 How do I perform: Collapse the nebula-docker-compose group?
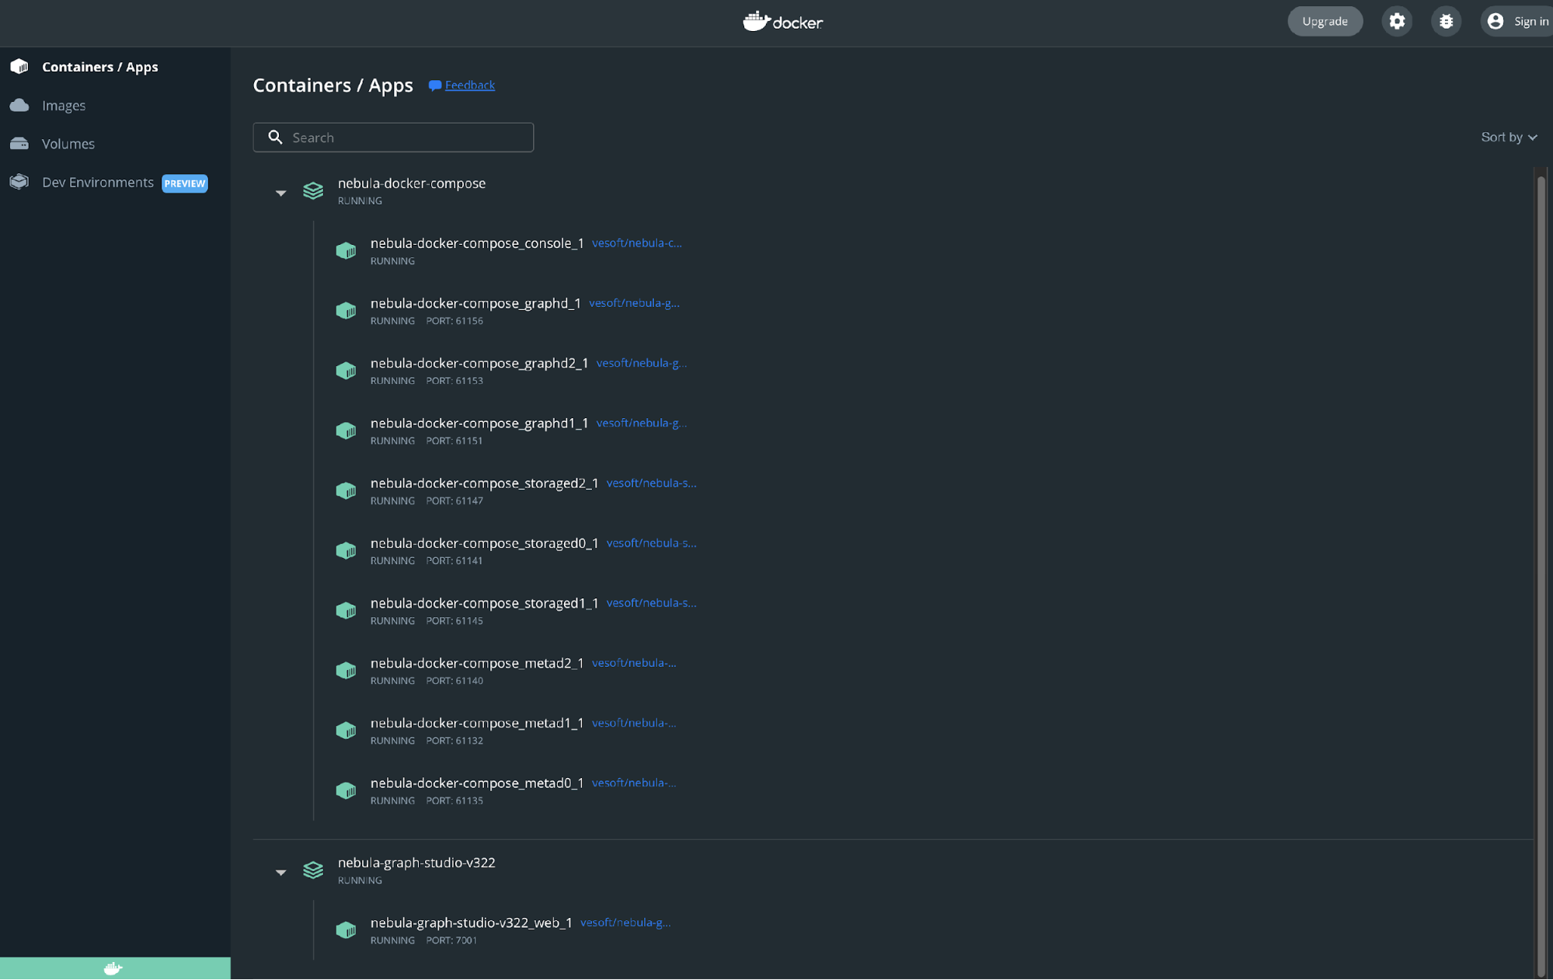(280, 193)
